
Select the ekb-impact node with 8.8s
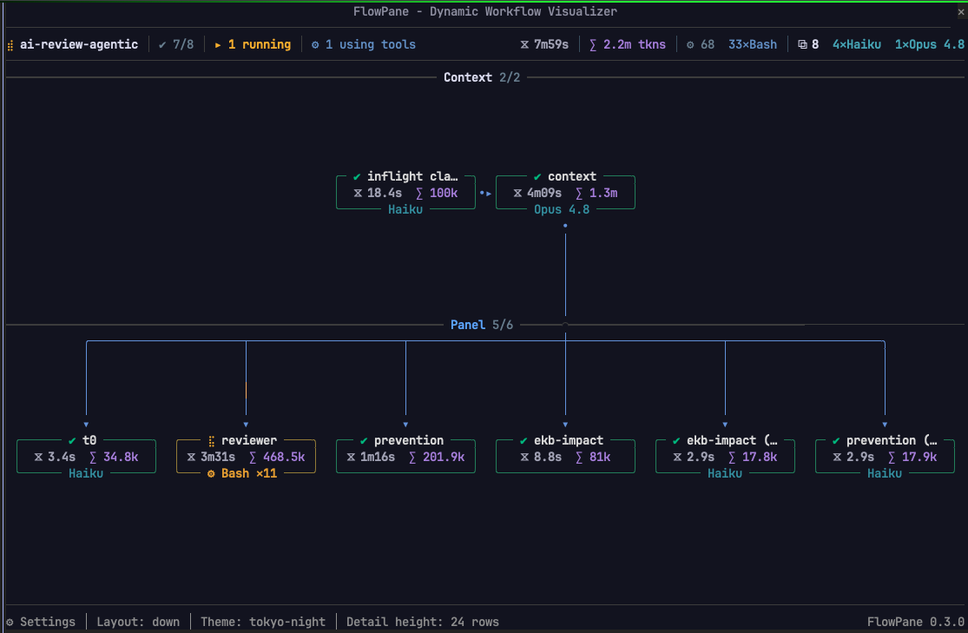565,457
